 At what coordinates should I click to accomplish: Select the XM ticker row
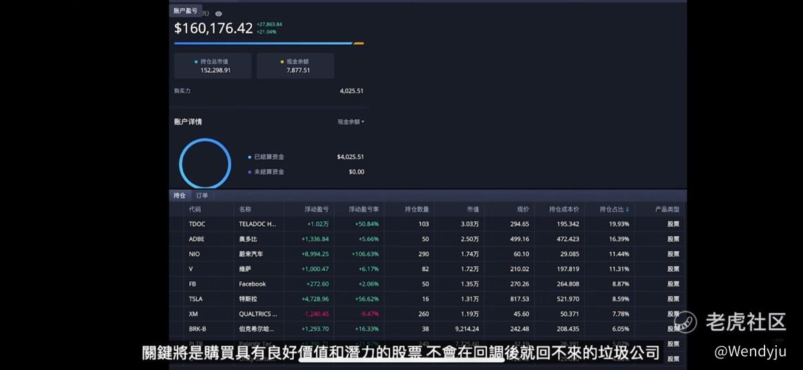[427, 314]
